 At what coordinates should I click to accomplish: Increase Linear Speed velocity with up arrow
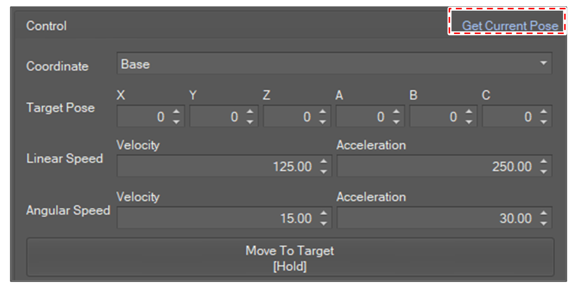tap(323, 162)
